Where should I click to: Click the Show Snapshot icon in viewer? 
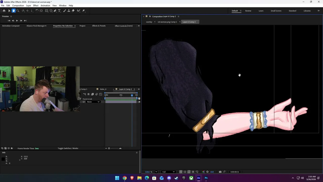point(224,172)
